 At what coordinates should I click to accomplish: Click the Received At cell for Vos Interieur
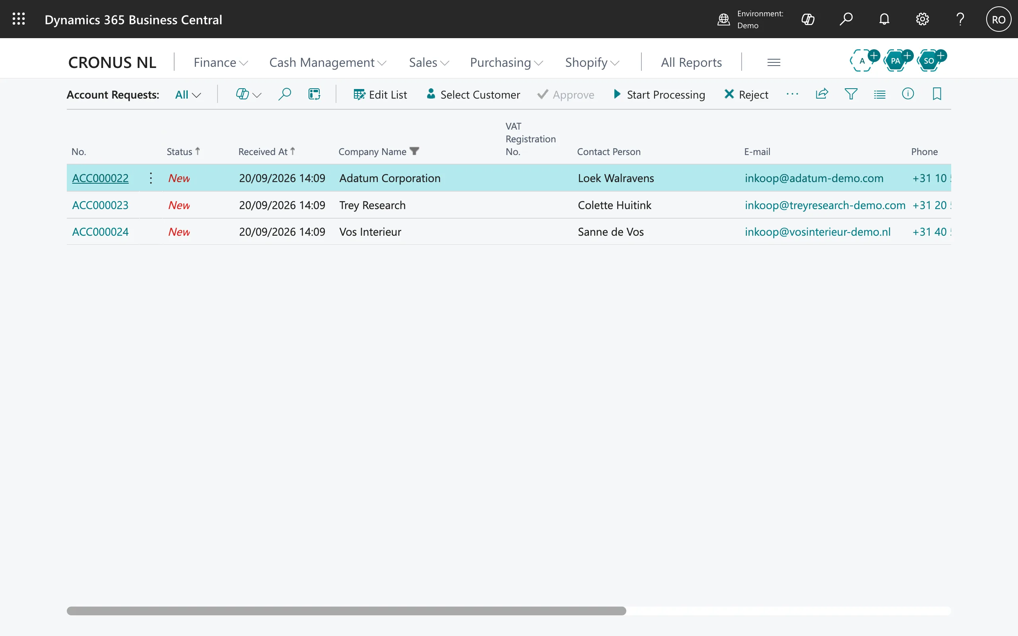pyautogui.click(x=282, y=232)
